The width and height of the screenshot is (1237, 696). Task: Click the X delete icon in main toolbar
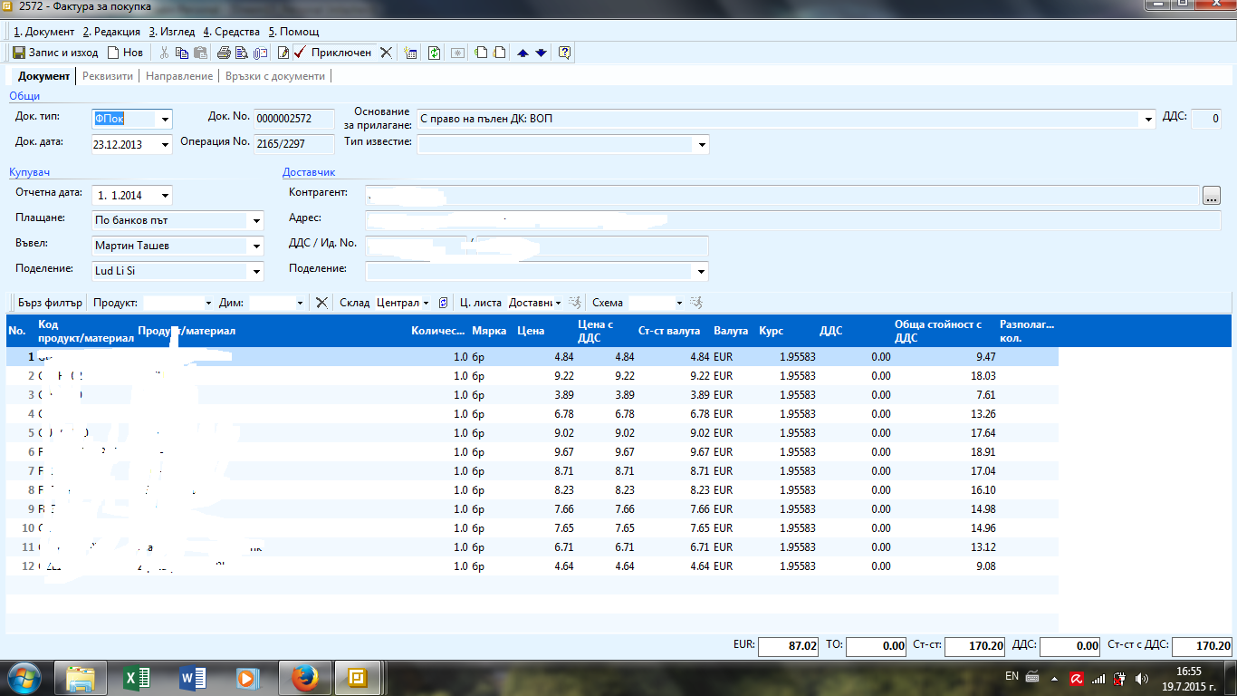[386, 53]
